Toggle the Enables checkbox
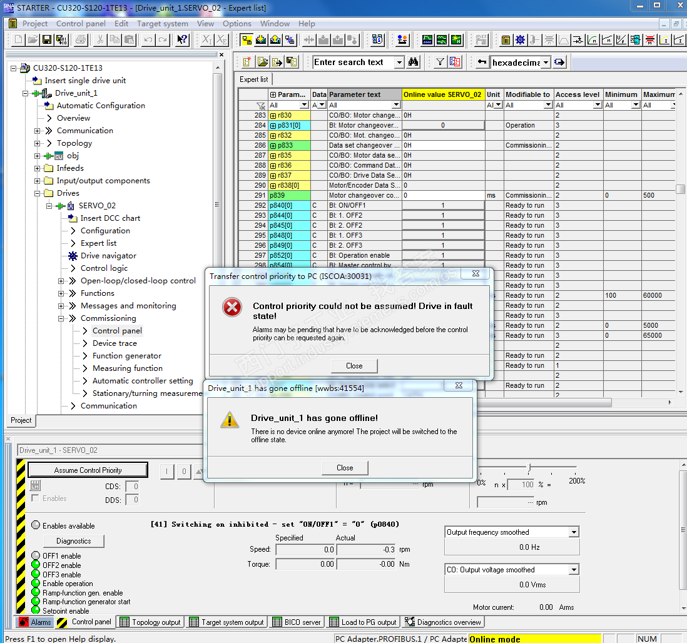 [x=36, y=499]
